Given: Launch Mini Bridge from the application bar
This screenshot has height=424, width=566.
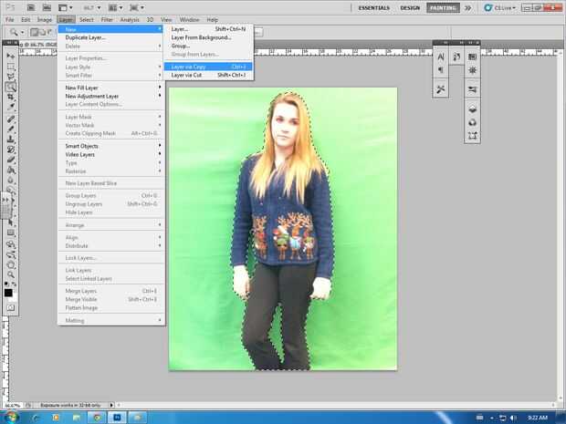Looking at the screenshot, I should click(x=47, y=7).
